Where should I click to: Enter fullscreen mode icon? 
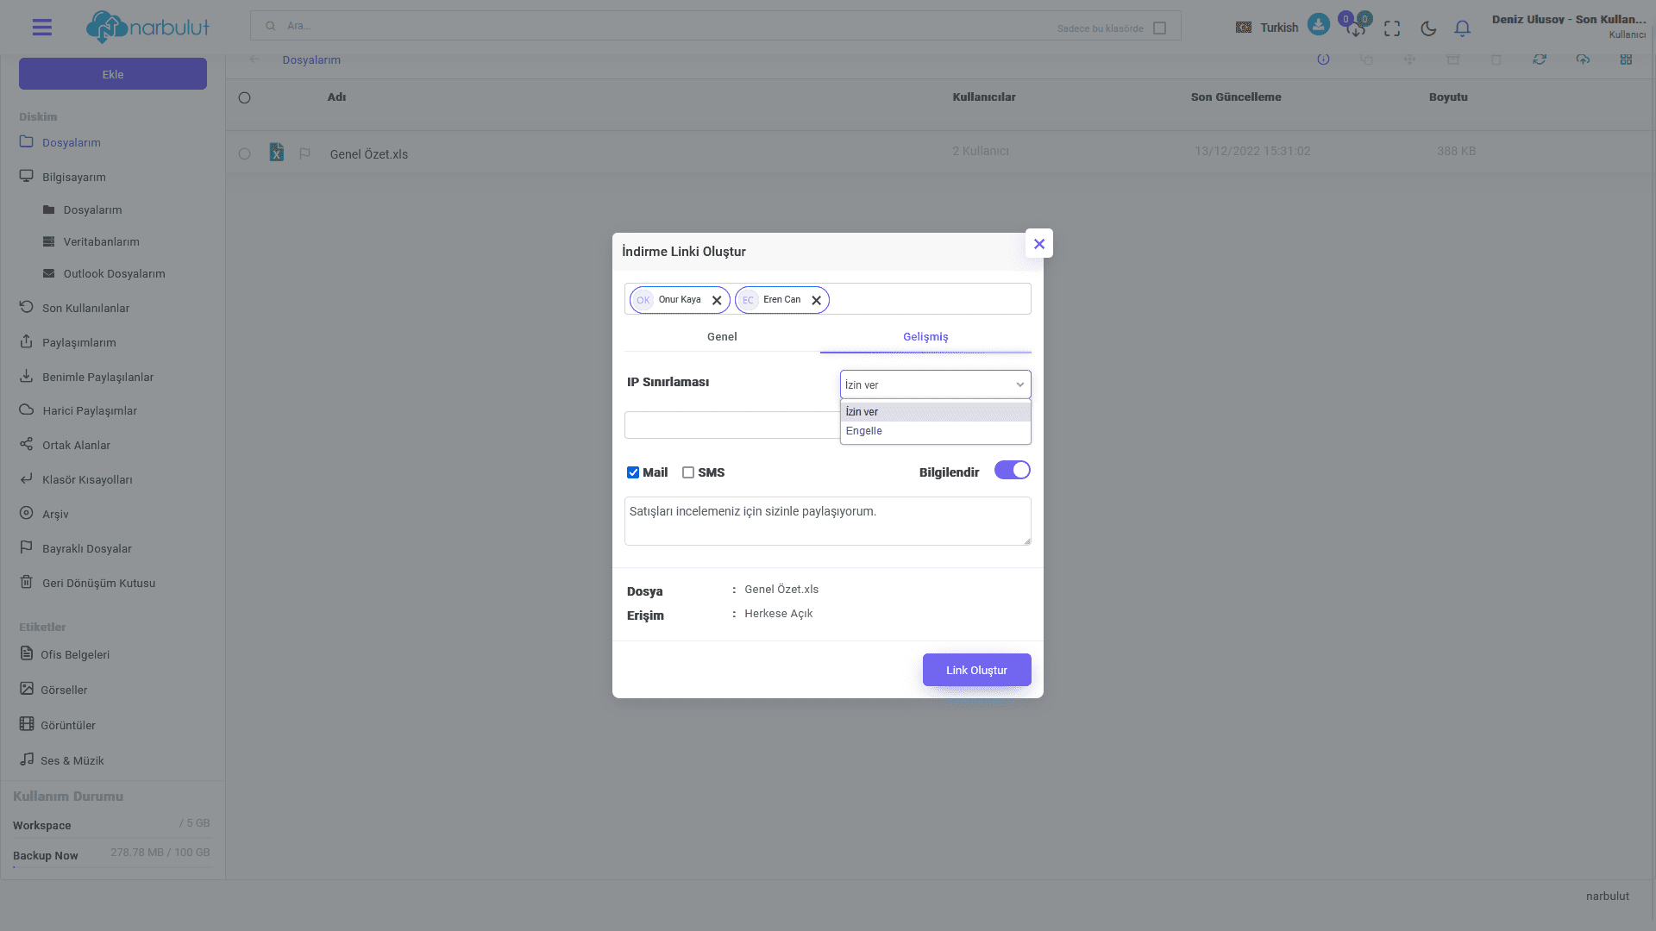coord(1392,28)
